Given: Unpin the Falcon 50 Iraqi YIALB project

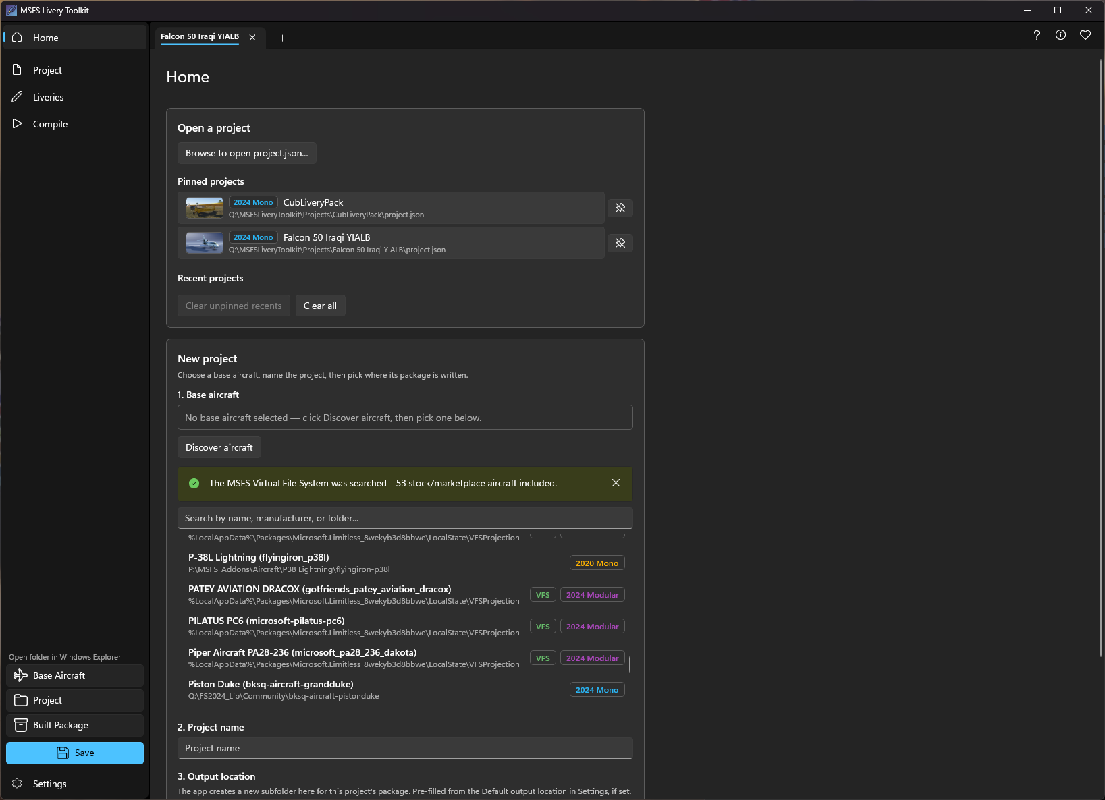Looking at the screenshot, I should coord(620,243).
